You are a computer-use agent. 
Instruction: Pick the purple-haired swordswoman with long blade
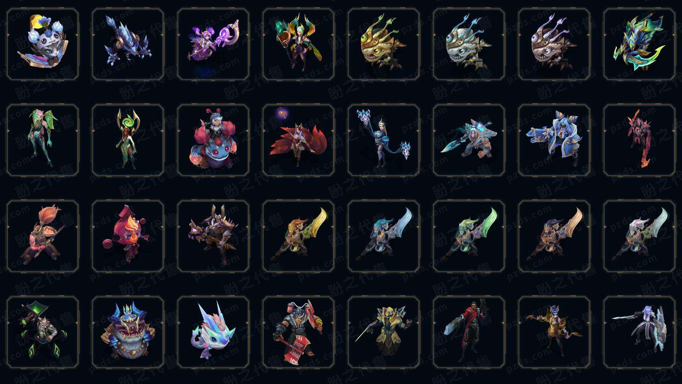click(639, 332)
